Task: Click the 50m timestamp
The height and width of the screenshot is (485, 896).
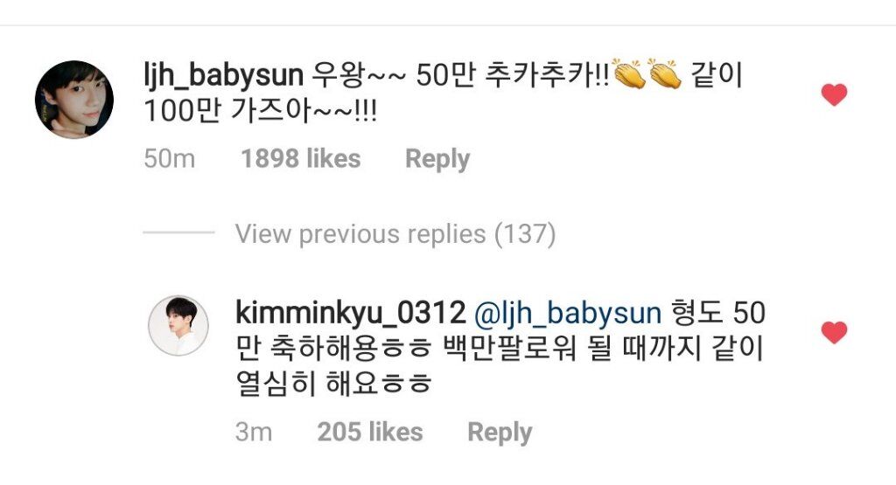Action: 169,159
